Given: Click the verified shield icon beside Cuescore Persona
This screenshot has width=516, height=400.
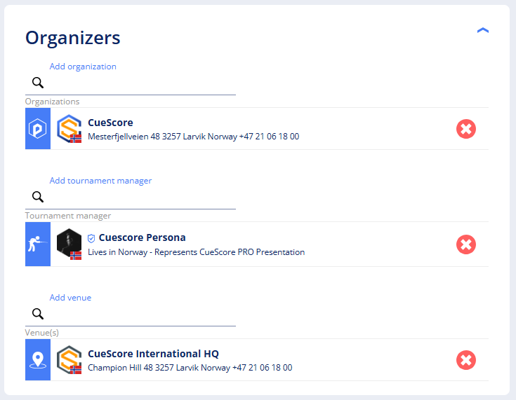Looking at the screenshot, I should pyautogui.click(x=91, y=238).
